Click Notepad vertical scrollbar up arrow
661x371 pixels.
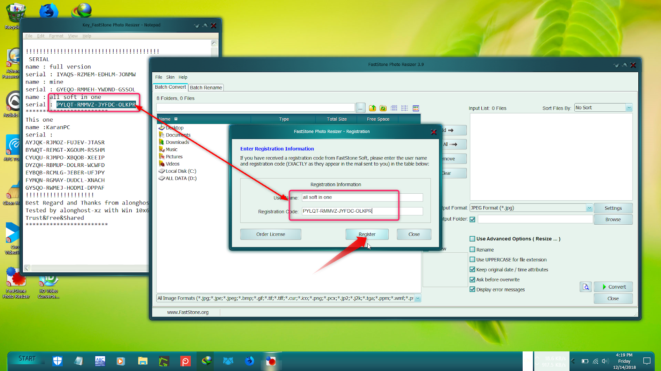point(214,43)
